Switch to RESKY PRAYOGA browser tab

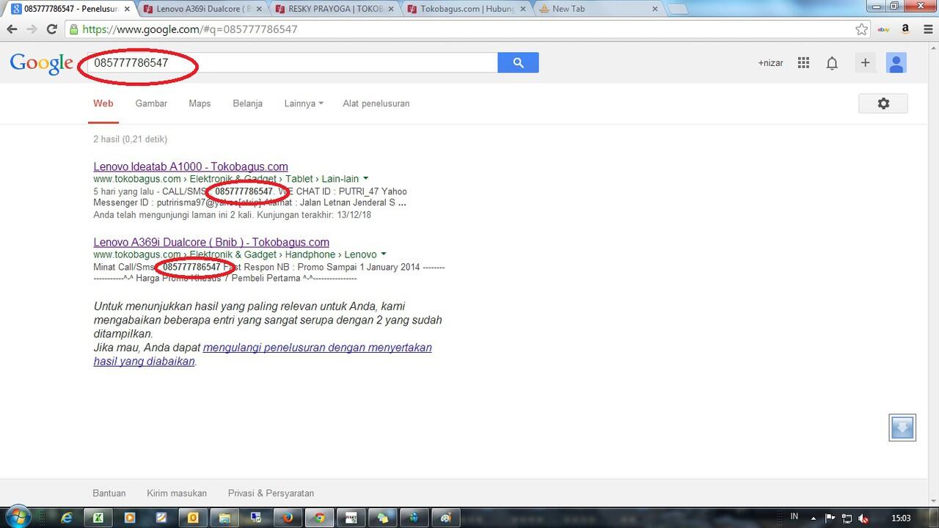tap(334, 9)
